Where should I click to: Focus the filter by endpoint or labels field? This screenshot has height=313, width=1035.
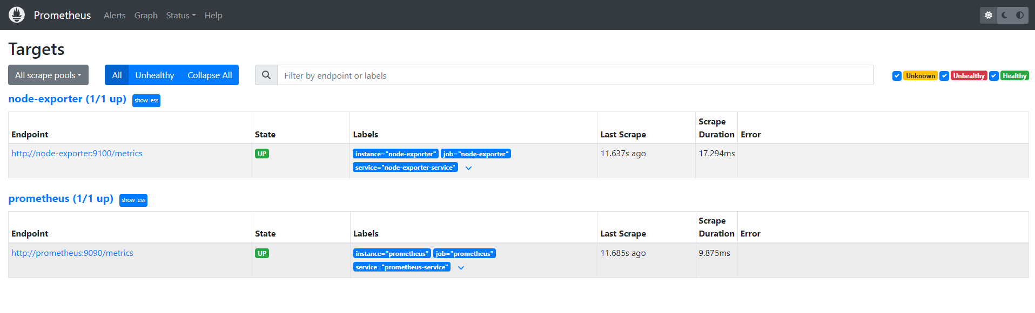pyautogui.click(x=575, y=75)
